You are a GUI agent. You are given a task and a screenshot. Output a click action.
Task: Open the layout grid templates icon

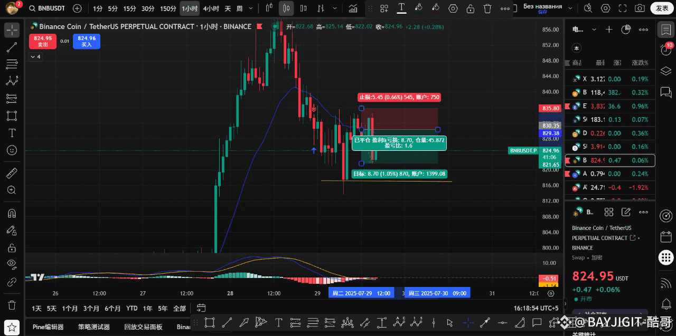coord(384,8)
